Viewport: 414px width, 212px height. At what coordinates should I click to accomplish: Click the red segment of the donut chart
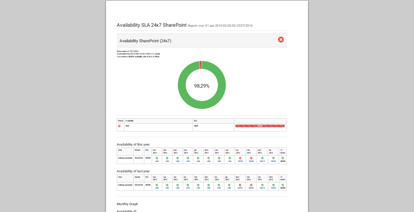point(201,65)
